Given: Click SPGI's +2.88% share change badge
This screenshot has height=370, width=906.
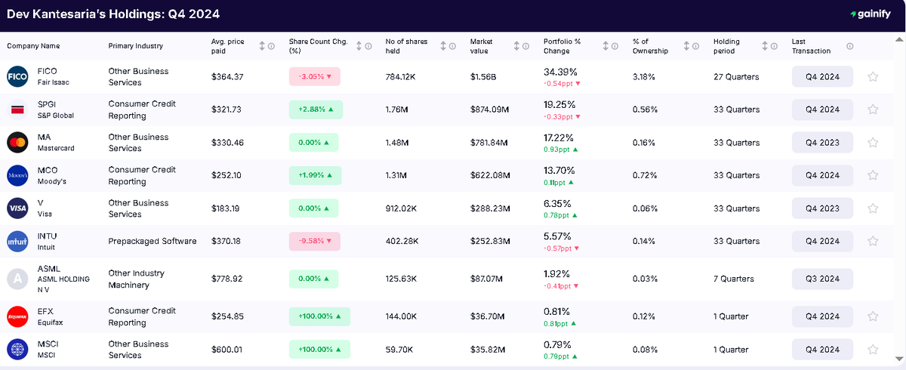Looking at the screenshot, I should (314, 109).
